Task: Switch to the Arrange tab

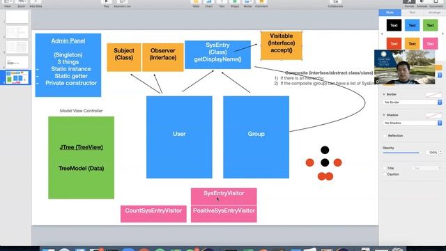Action: tap(434, 13)
